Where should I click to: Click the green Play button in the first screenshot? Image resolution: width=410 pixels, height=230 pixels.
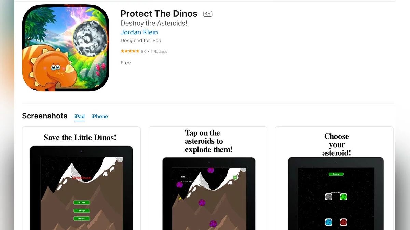click(x=82, y=203)
